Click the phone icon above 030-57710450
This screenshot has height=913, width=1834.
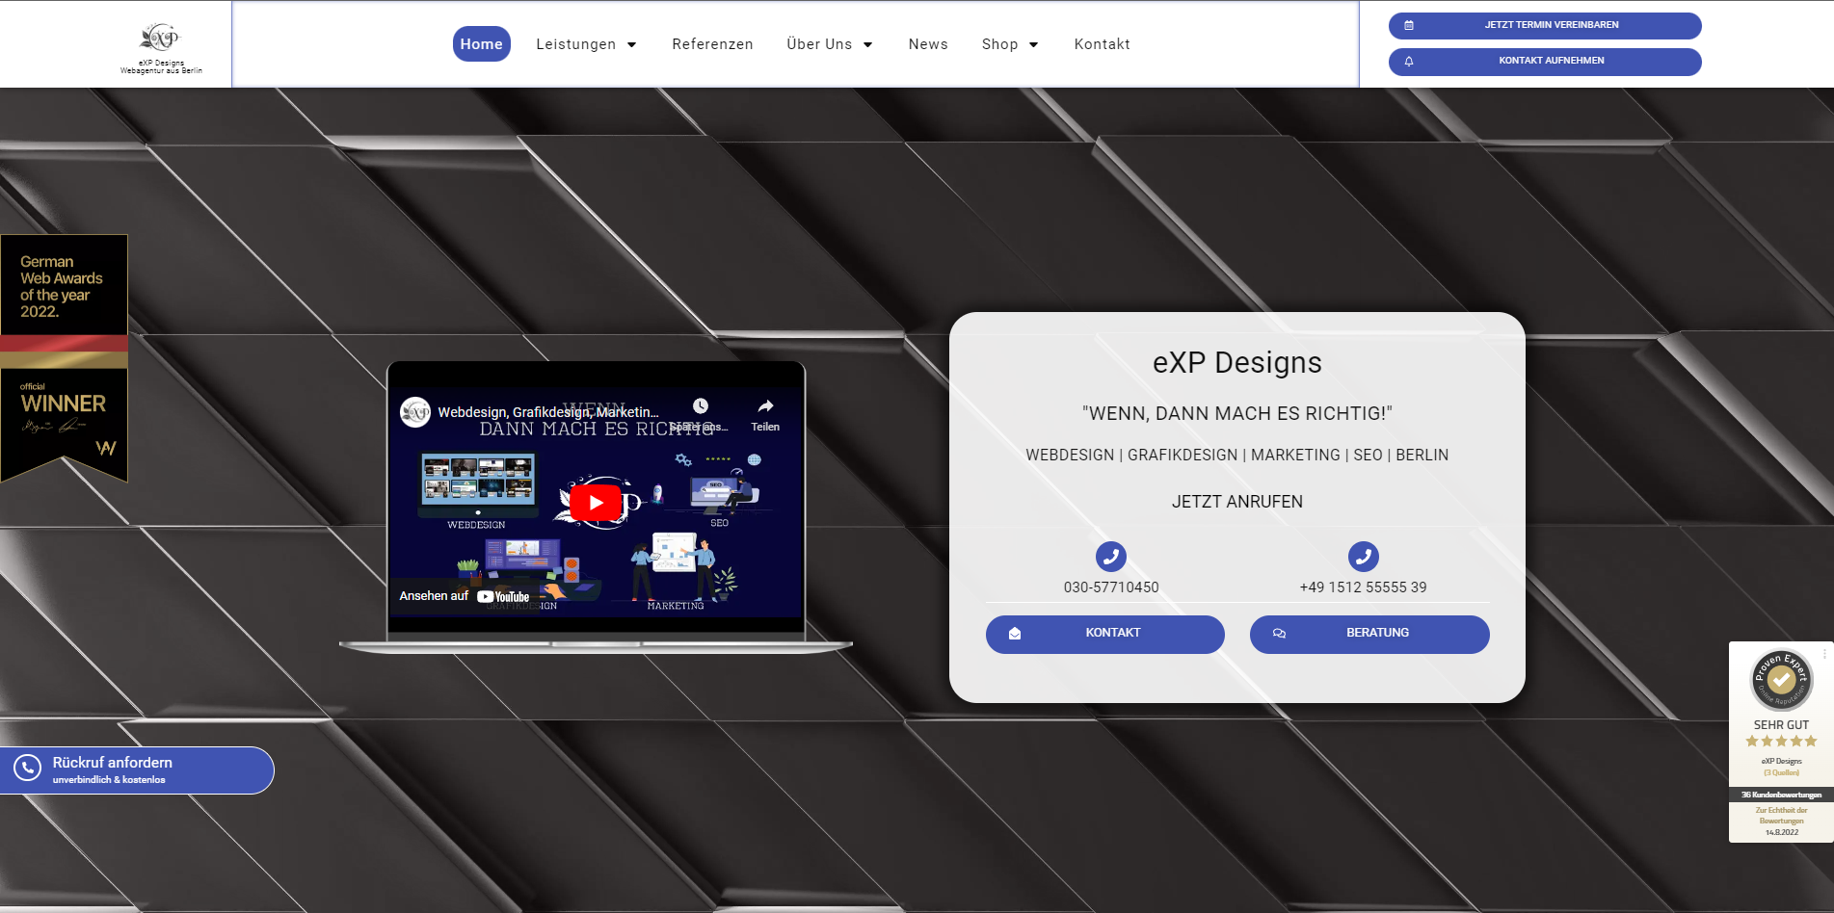tap(1111, 557)
